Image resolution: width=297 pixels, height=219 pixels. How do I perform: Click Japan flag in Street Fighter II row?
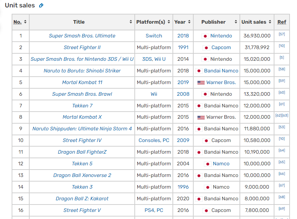coord(206,48)
